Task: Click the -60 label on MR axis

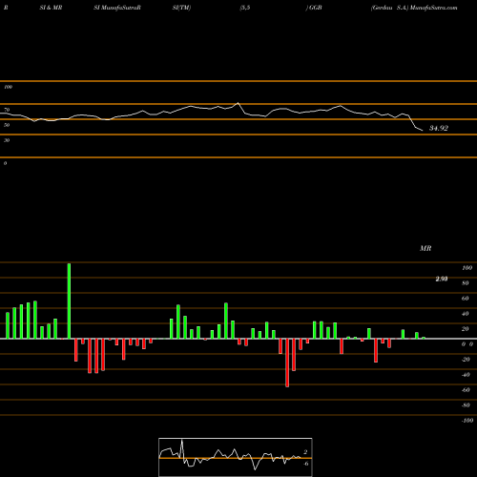Action: tap(466, 390)
